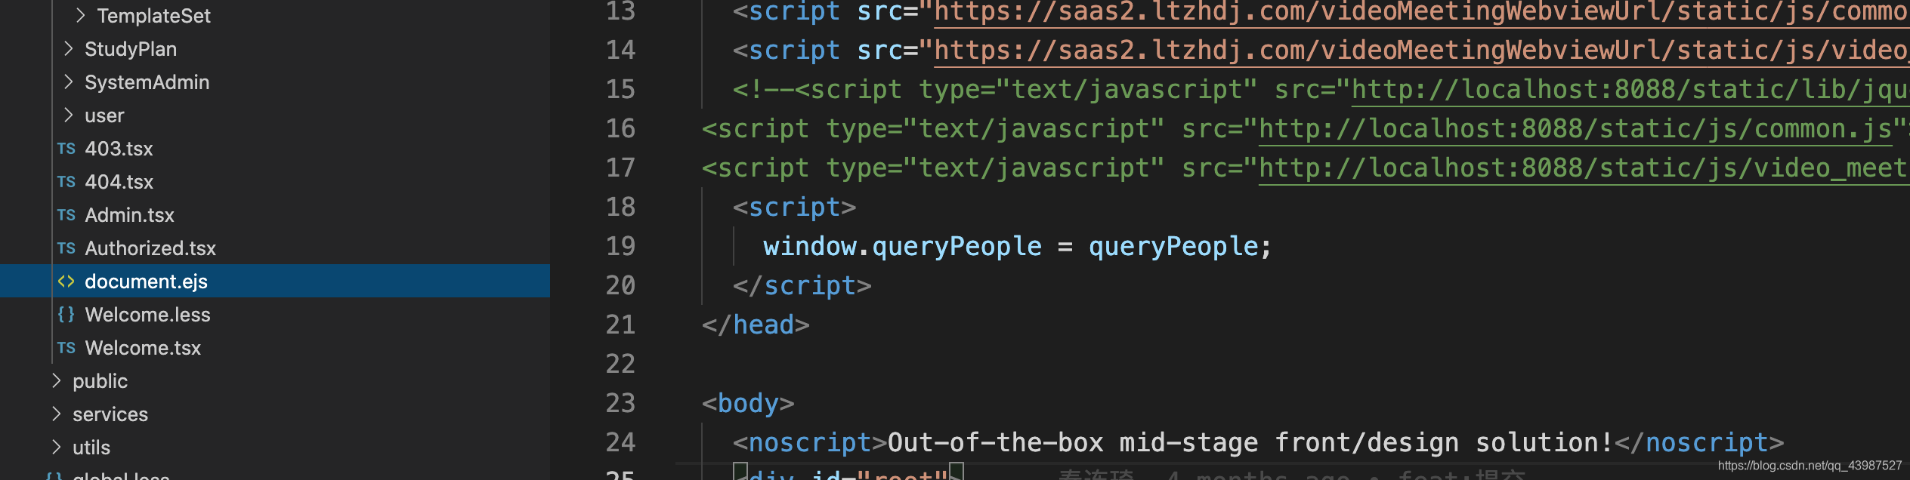
Task: Click the window.queryPeople text on line 19
Action: 902,246
